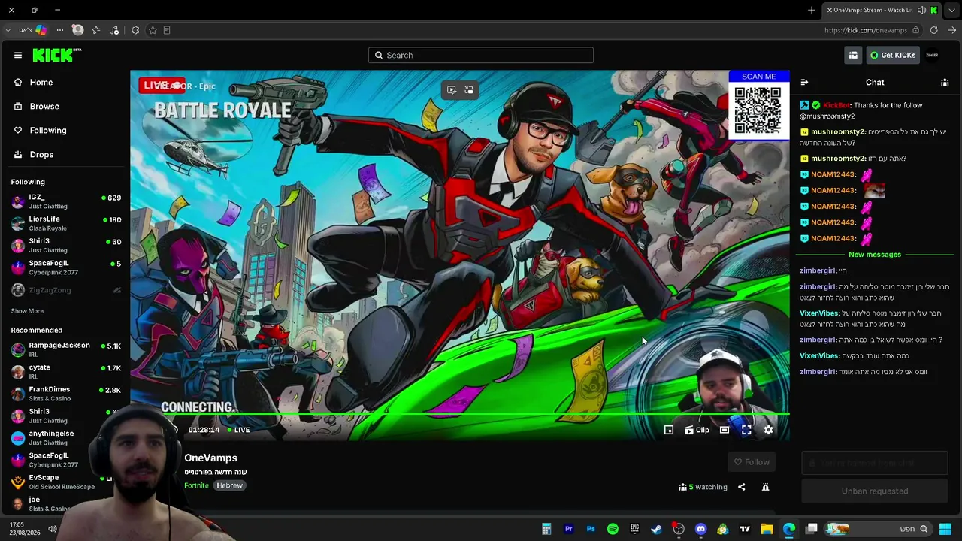Open Adobe Premiere Pro from taskbar

(x=568, y=529)
